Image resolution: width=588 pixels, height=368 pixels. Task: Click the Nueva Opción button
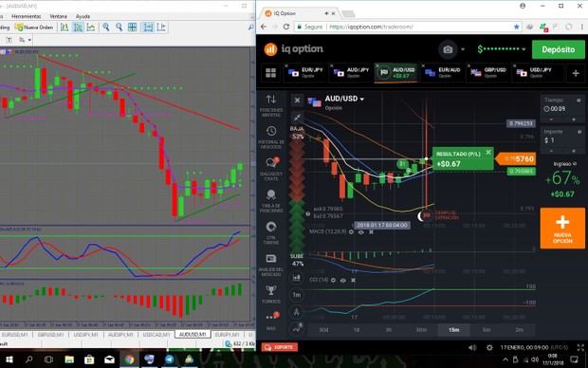(x=562, y=228)
